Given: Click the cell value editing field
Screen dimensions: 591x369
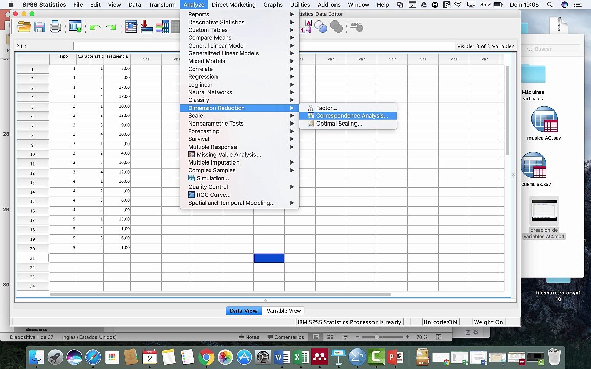Looking at the screenshot, I should click(x=264, y=46).
